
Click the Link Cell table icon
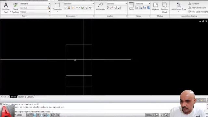coord(141,8)
